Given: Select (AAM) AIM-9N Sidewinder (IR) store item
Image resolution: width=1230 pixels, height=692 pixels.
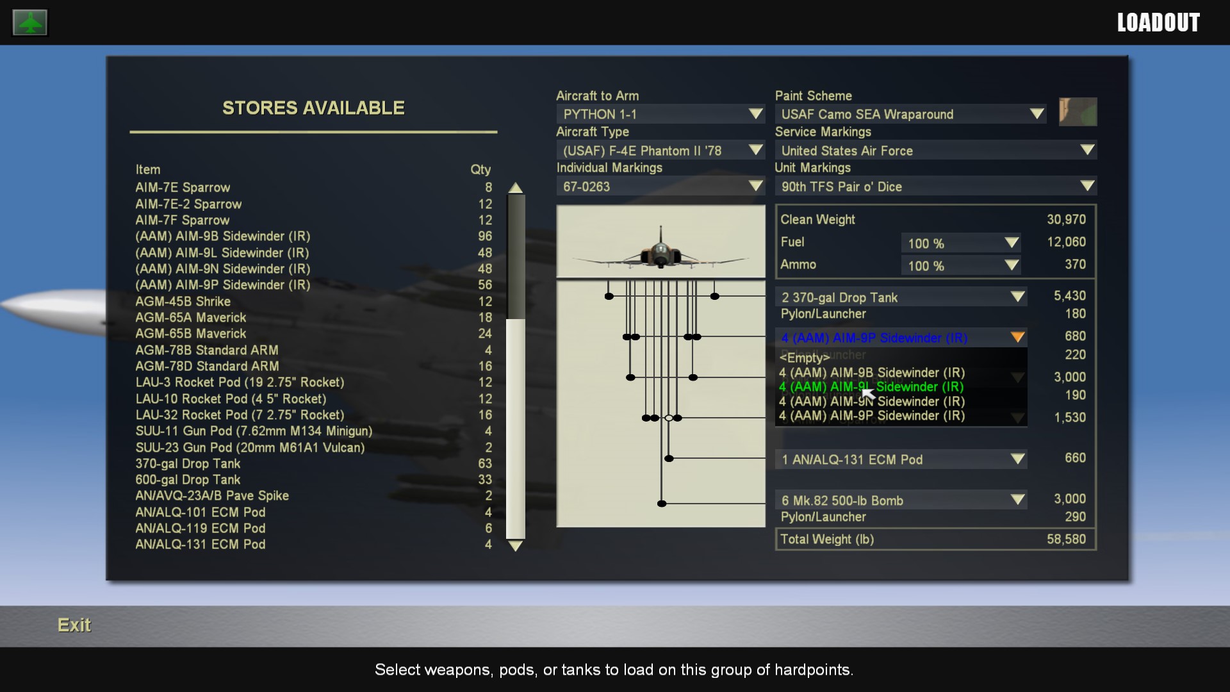Looking at the screenshot, I should tap(313, 269).
